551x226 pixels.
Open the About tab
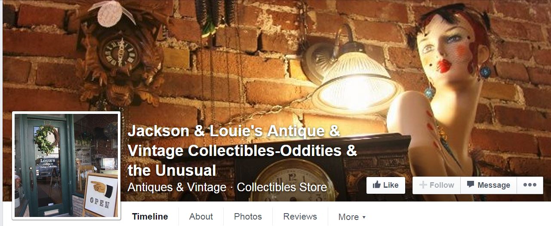click(x=201, y=217)
